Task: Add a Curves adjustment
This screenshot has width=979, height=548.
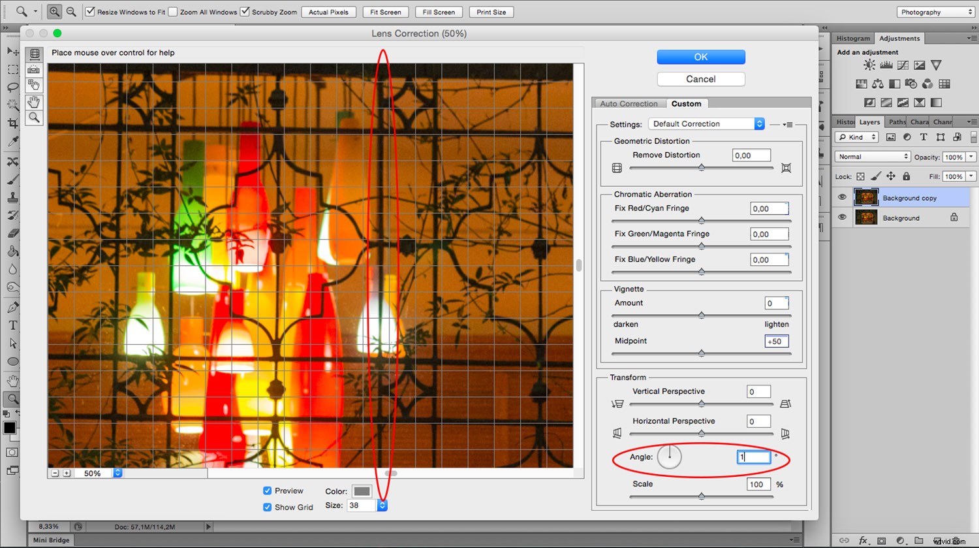Action: pos(903,65)
